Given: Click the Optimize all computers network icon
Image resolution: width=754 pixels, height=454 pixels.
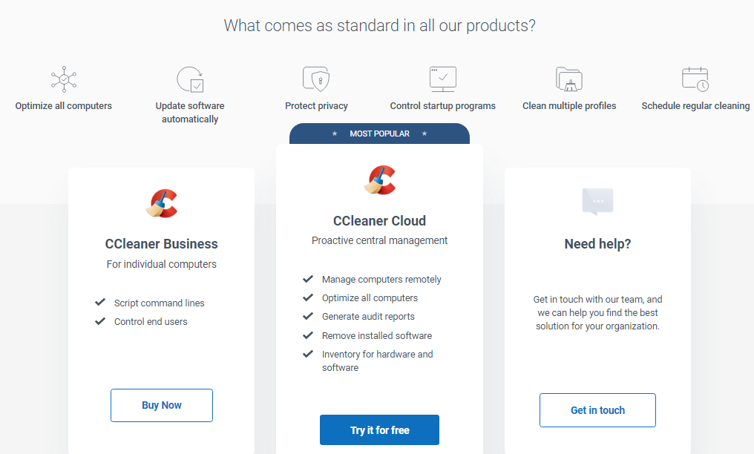Looking at the screenshot, I should pos(64,79).
